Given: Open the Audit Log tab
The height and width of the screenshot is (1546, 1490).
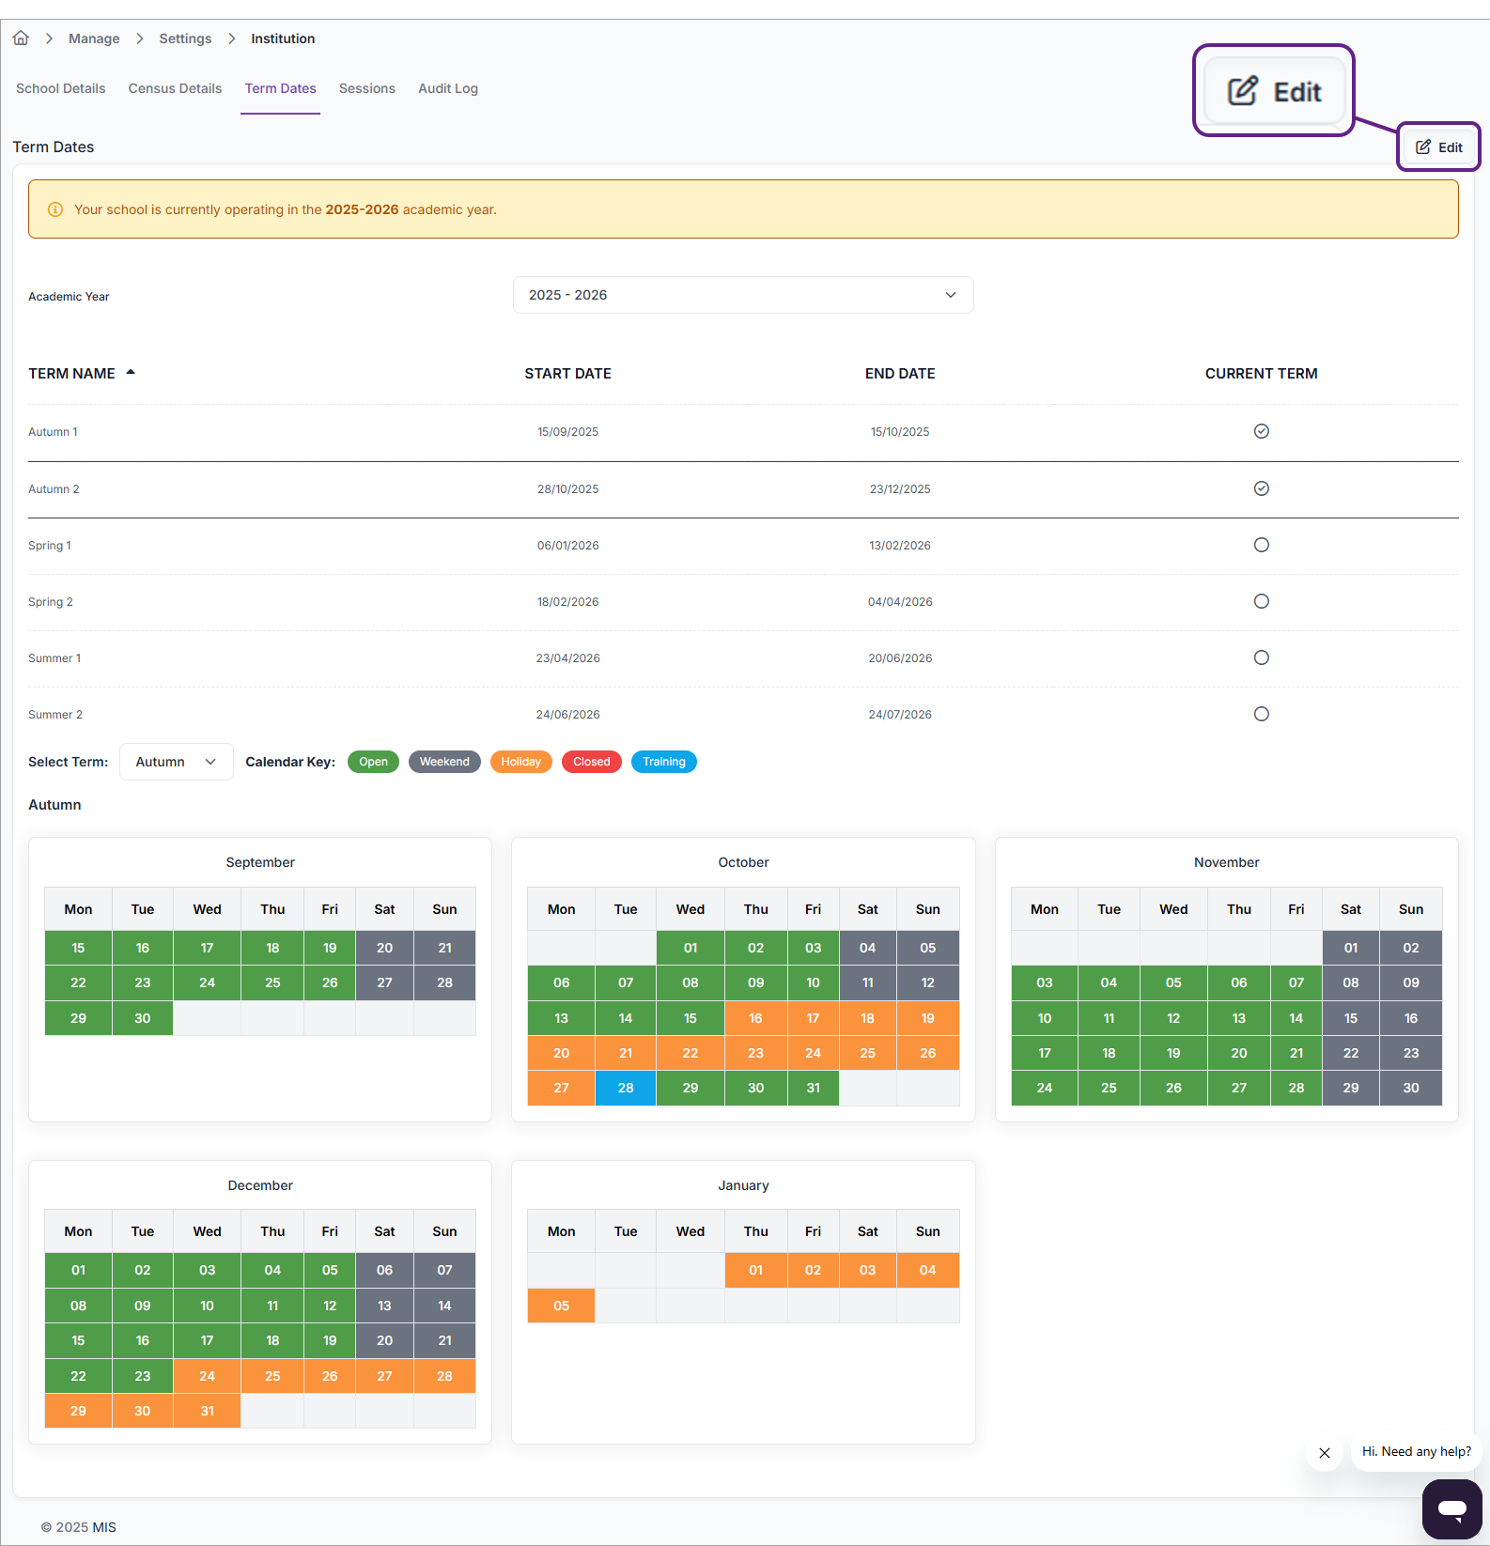Looking at the screenshot, I should 447,88.
